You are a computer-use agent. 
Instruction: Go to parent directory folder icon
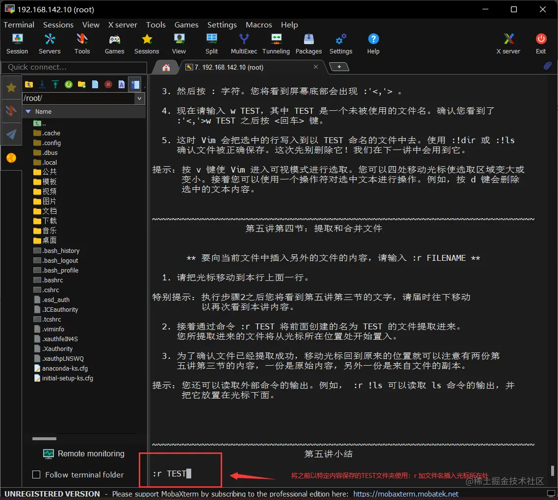pos(29,84)
